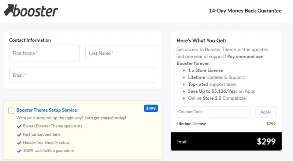Click the Total $299 amount
The height and width of the screenshot is (161, 293).
[x=266, y=141]
